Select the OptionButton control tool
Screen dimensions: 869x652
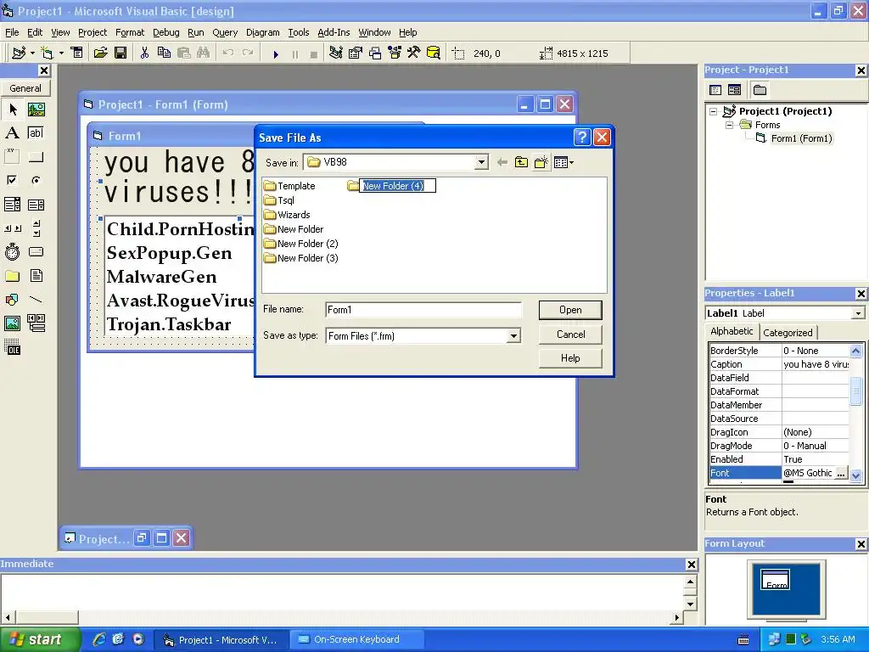point(36,180)
